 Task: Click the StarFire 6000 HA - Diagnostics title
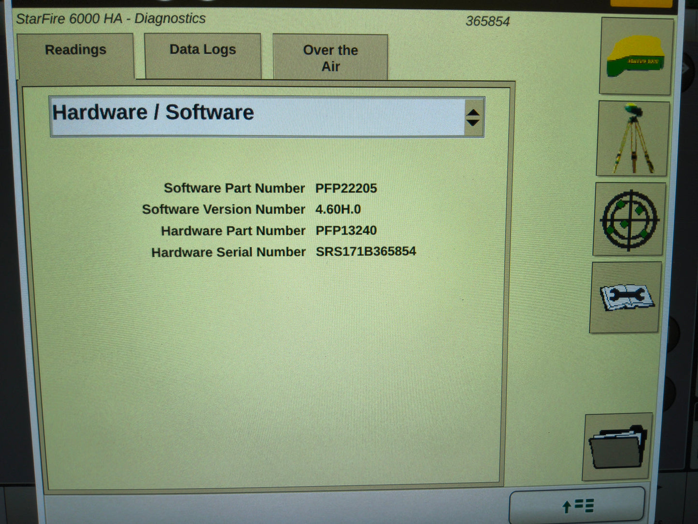111,19
